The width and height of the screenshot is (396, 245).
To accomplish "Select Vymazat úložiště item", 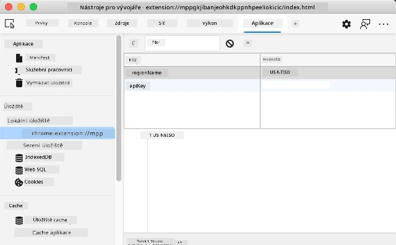I will coord(48,83).
